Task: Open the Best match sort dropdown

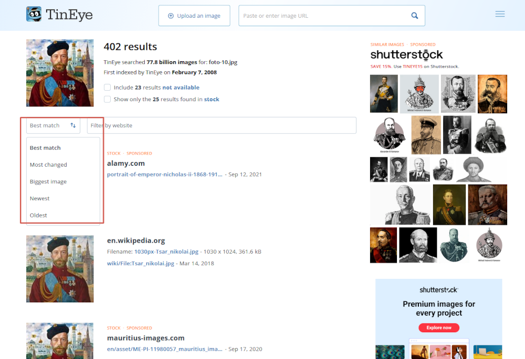Action: 53,125
